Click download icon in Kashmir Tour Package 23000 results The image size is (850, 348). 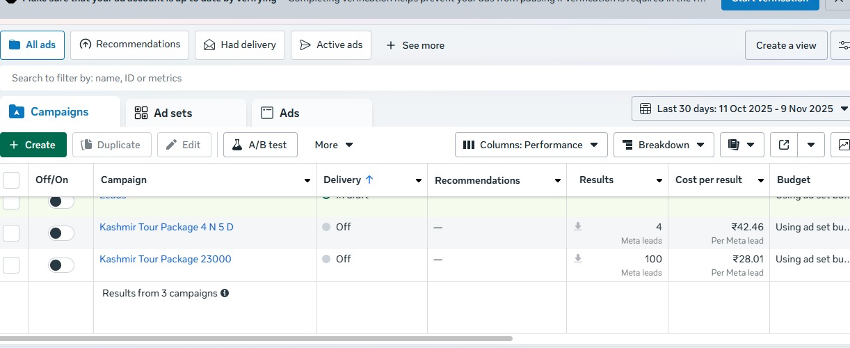[x=577, y=259]
